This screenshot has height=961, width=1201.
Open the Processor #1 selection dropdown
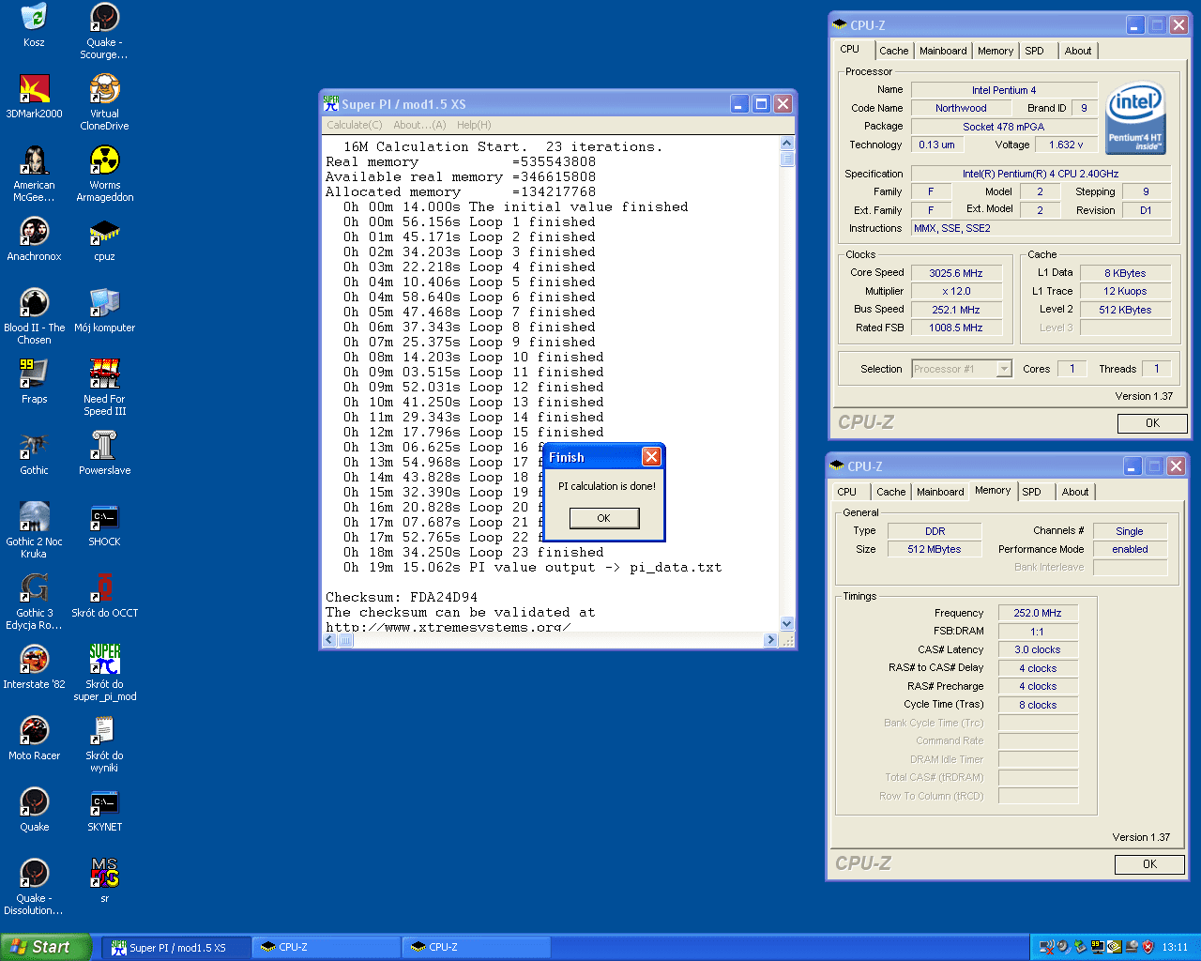(x=1004, y=369)
